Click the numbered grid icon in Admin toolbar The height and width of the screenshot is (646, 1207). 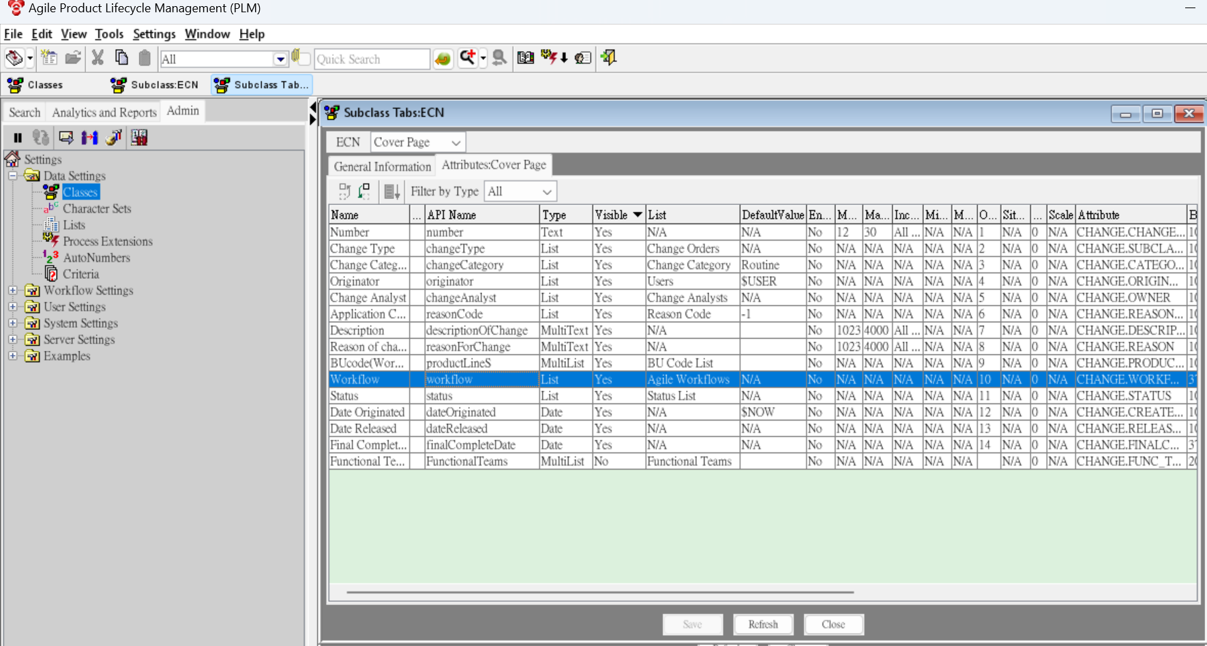140,138
